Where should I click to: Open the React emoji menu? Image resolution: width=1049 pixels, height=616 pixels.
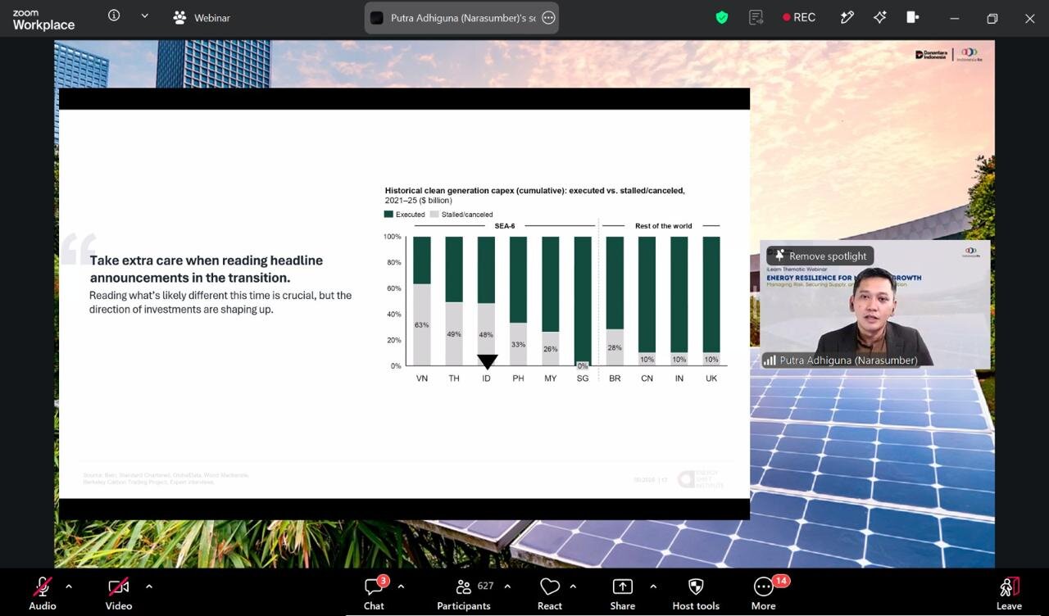tap(550, 587)
